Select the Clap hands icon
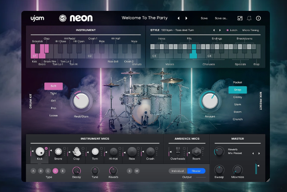Screen dimensions: 287x192 77,151
